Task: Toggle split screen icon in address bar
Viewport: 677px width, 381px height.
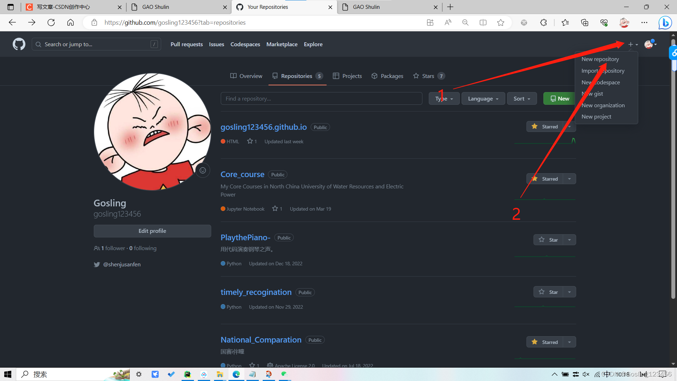Action: (483, 23)
